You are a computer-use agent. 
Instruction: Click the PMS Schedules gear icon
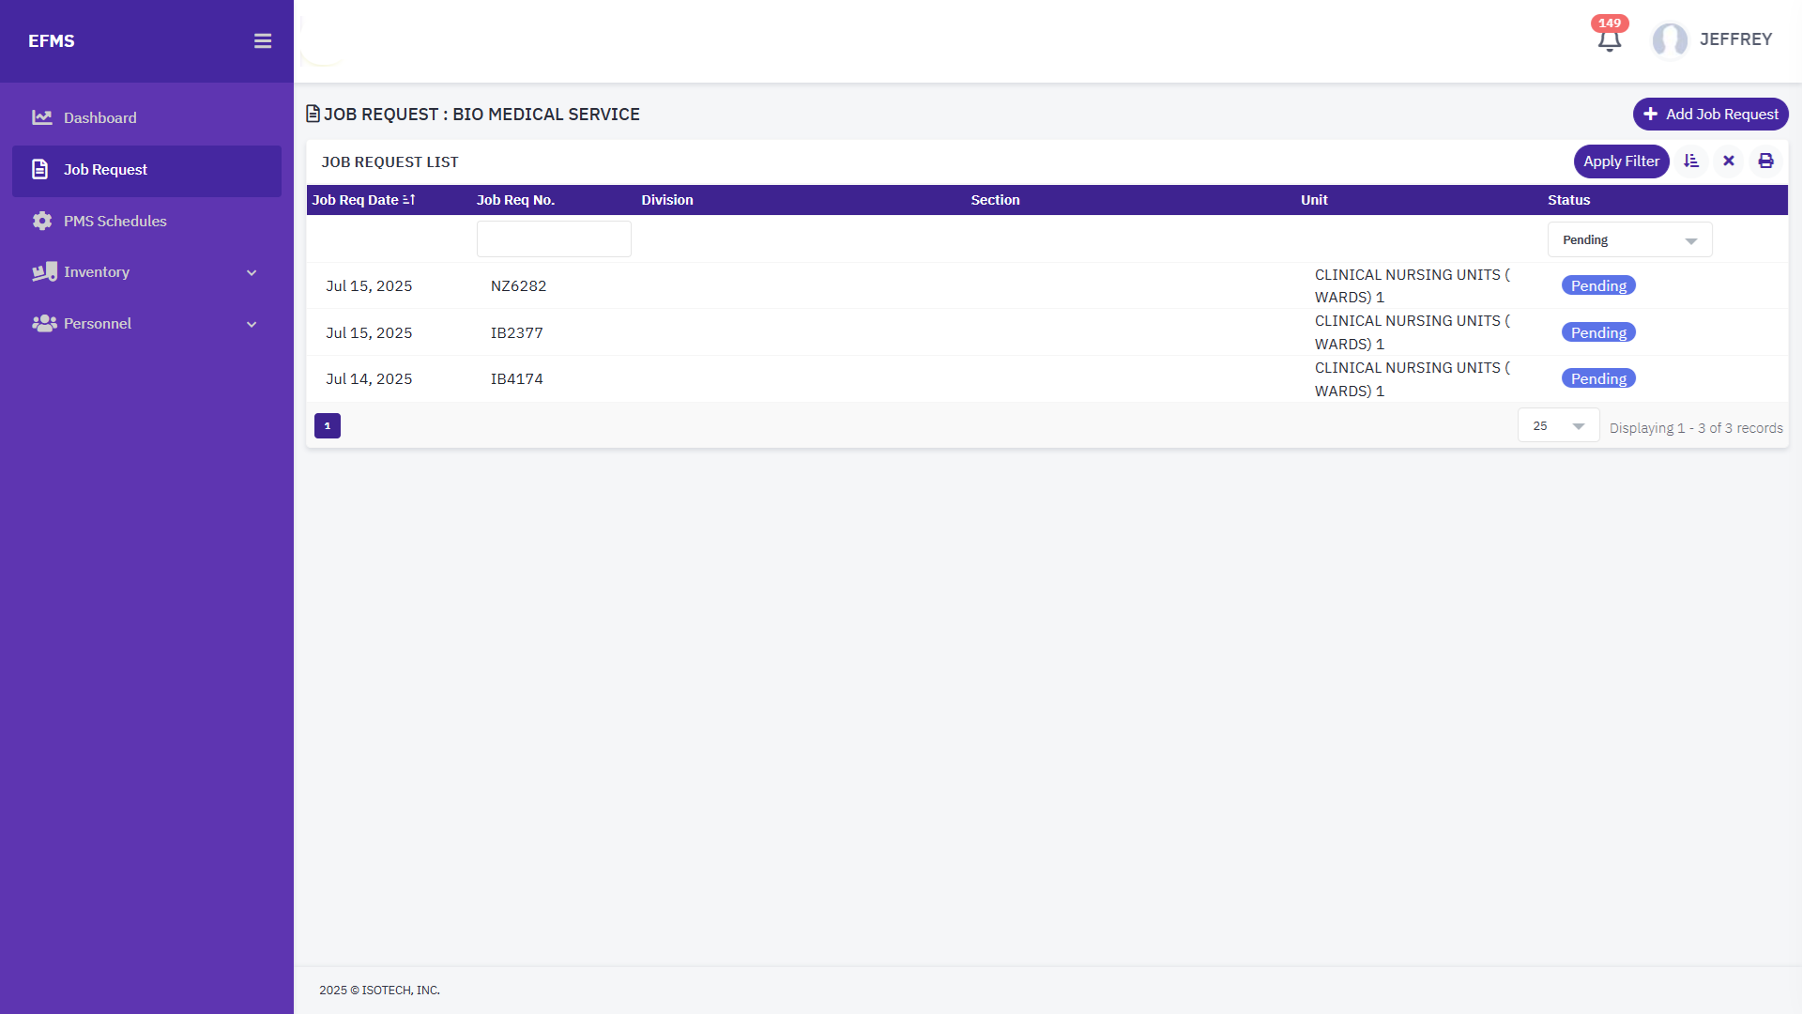[x=42, y=222]
